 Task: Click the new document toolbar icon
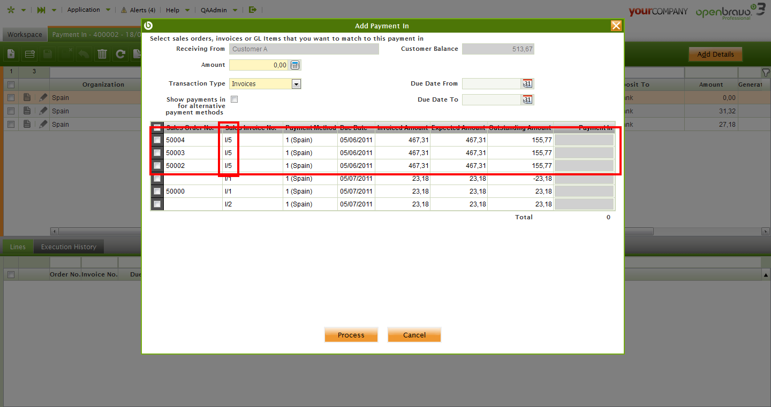coord(11,54)
